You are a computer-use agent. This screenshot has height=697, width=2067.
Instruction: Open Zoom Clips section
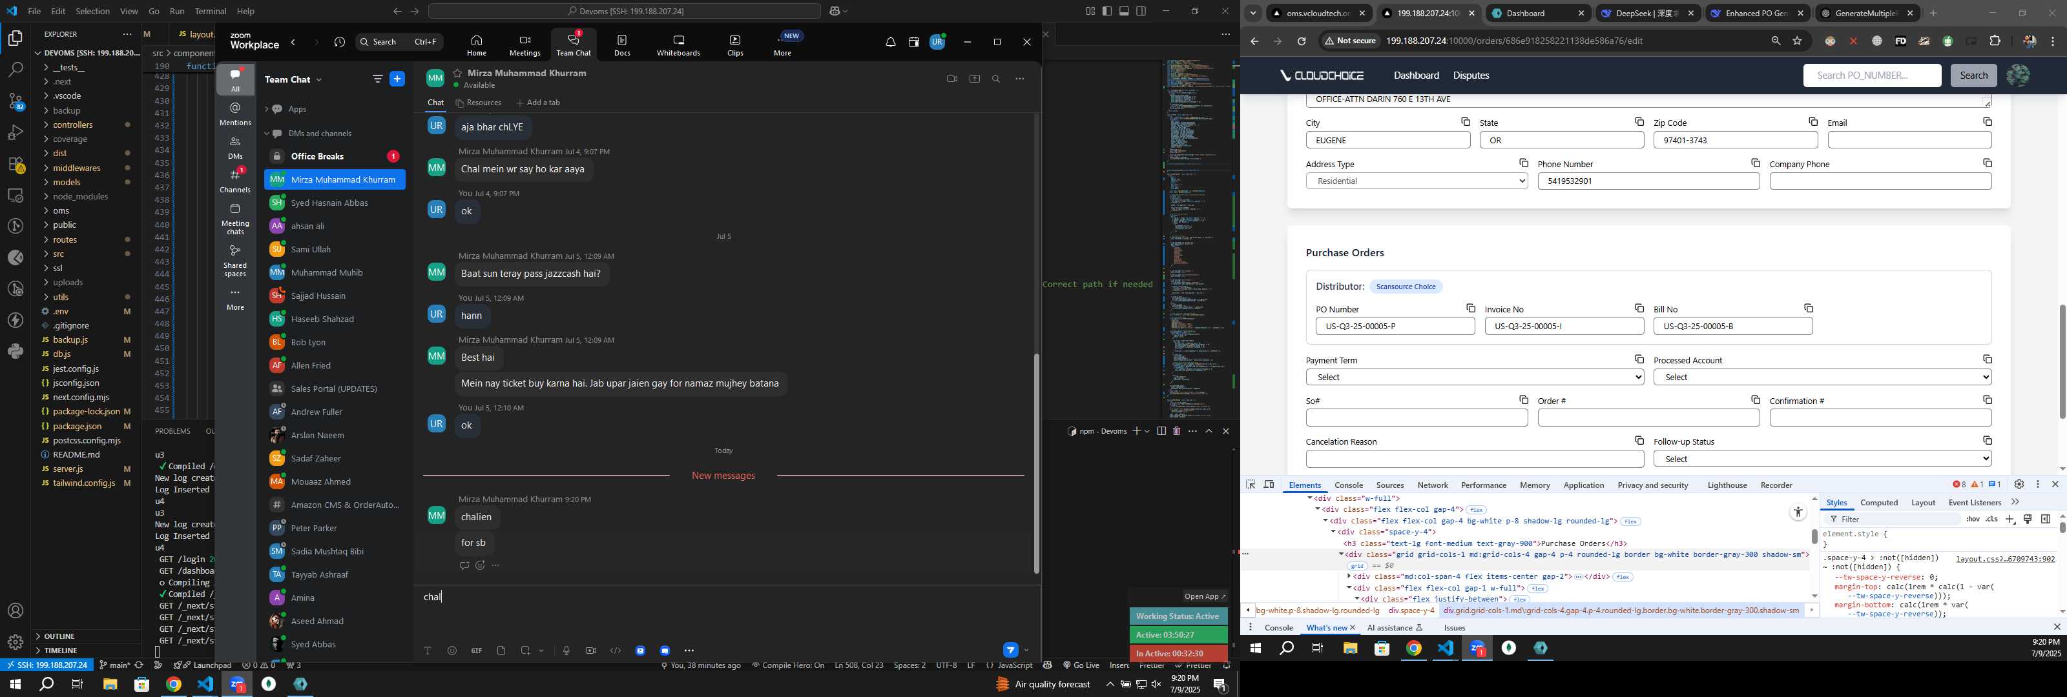tap(735, 45)
